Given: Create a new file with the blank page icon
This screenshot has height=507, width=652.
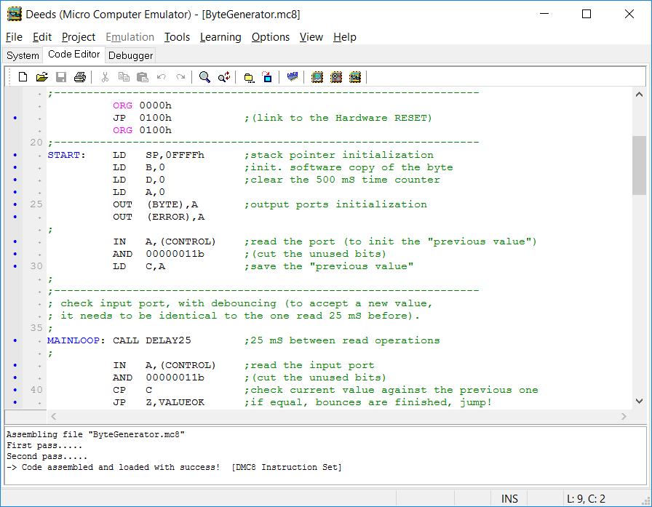Looking at the screenshot, I should pos(23,77).
